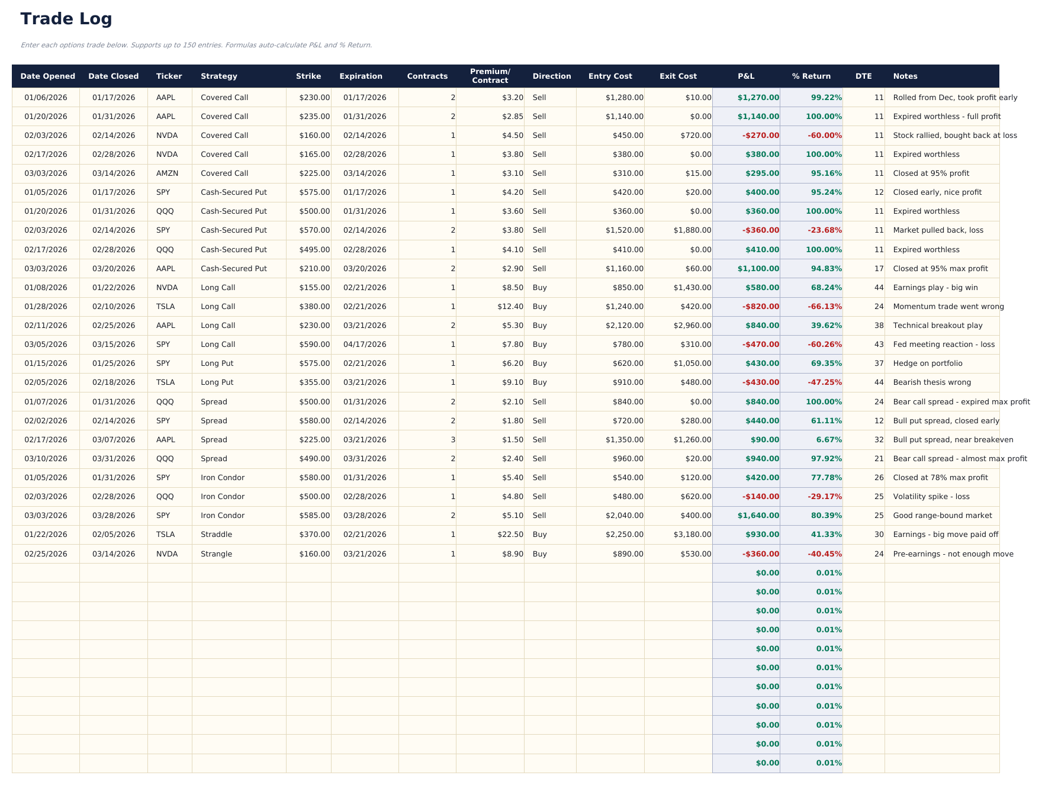Click the Direction cell showing Buy for NVDA Long Call
The height and width of the screenshot is (785, 1042).
[539, 287]
